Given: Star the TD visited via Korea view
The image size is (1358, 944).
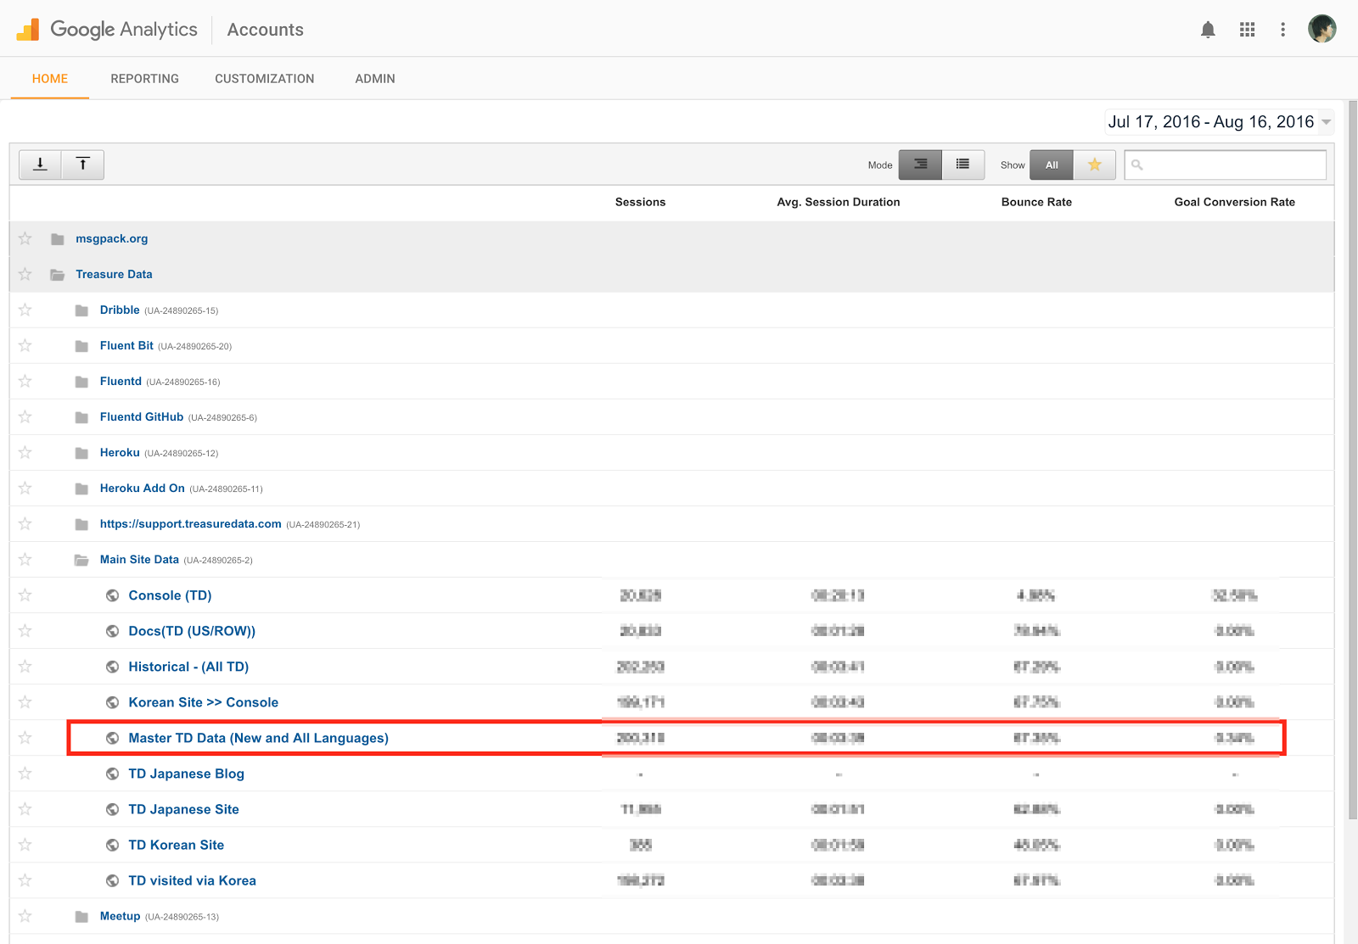Looking at the screenshot, I should [25, 880].
